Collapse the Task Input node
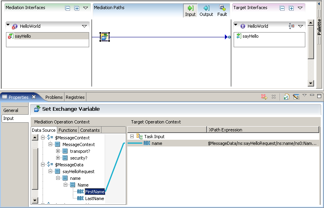This screenshot has height=208, width=324. pos(132,136)
